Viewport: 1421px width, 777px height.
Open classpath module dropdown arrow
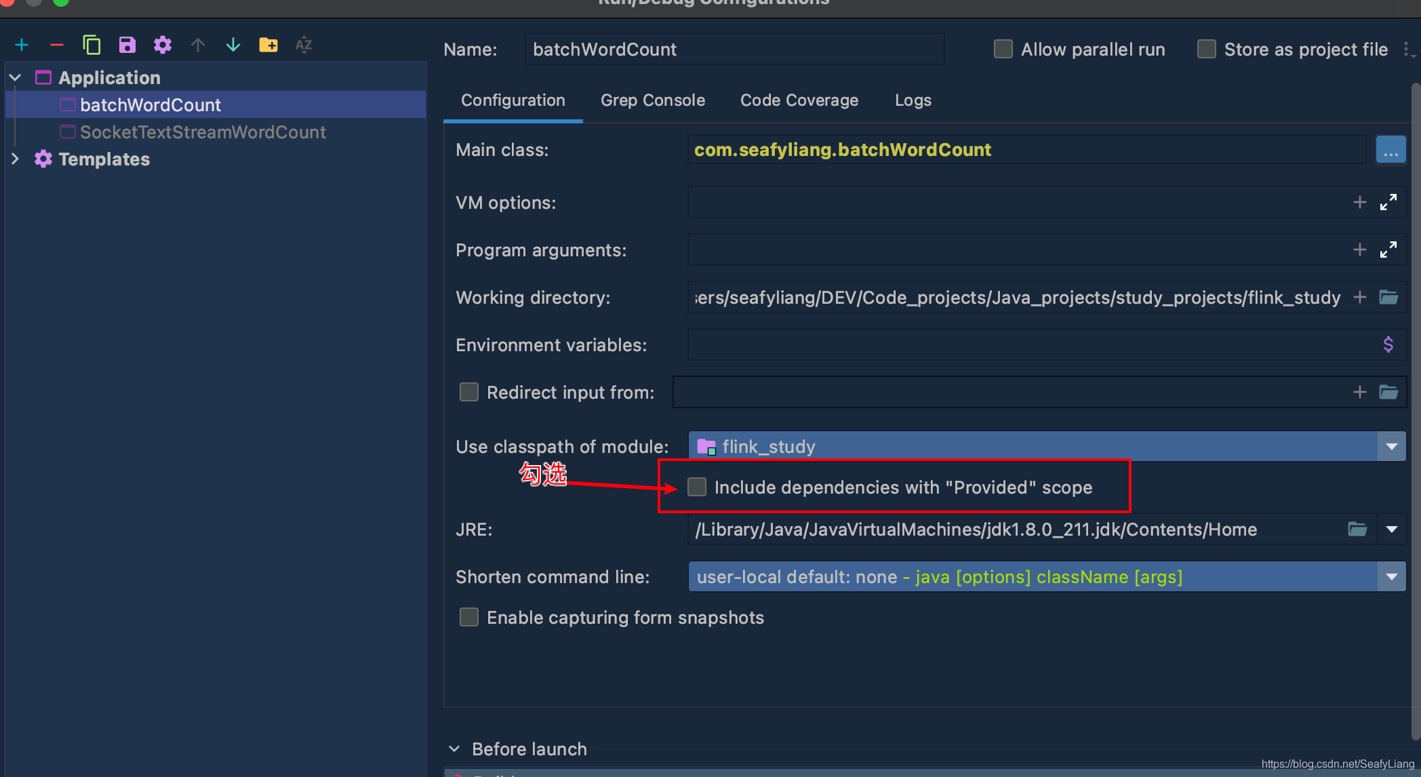[x=1392, y=446]
